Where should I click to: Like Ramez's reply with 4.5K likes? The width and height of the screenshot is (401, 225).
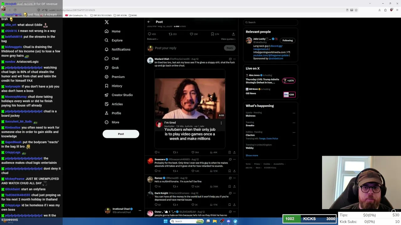coord(193,187)
